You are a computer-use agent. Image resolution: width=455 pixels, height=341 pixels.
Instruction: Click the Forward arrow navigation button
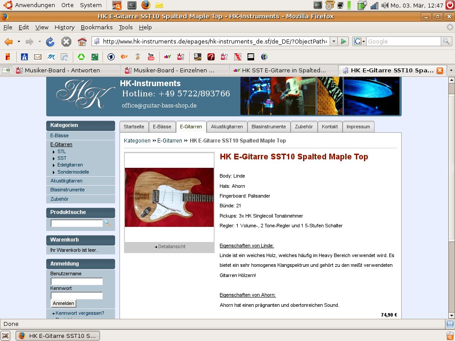[x=29, y=42]
